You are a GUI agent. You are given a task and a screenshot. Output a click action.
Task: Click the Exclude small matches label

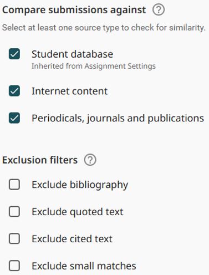click(84, 266)
